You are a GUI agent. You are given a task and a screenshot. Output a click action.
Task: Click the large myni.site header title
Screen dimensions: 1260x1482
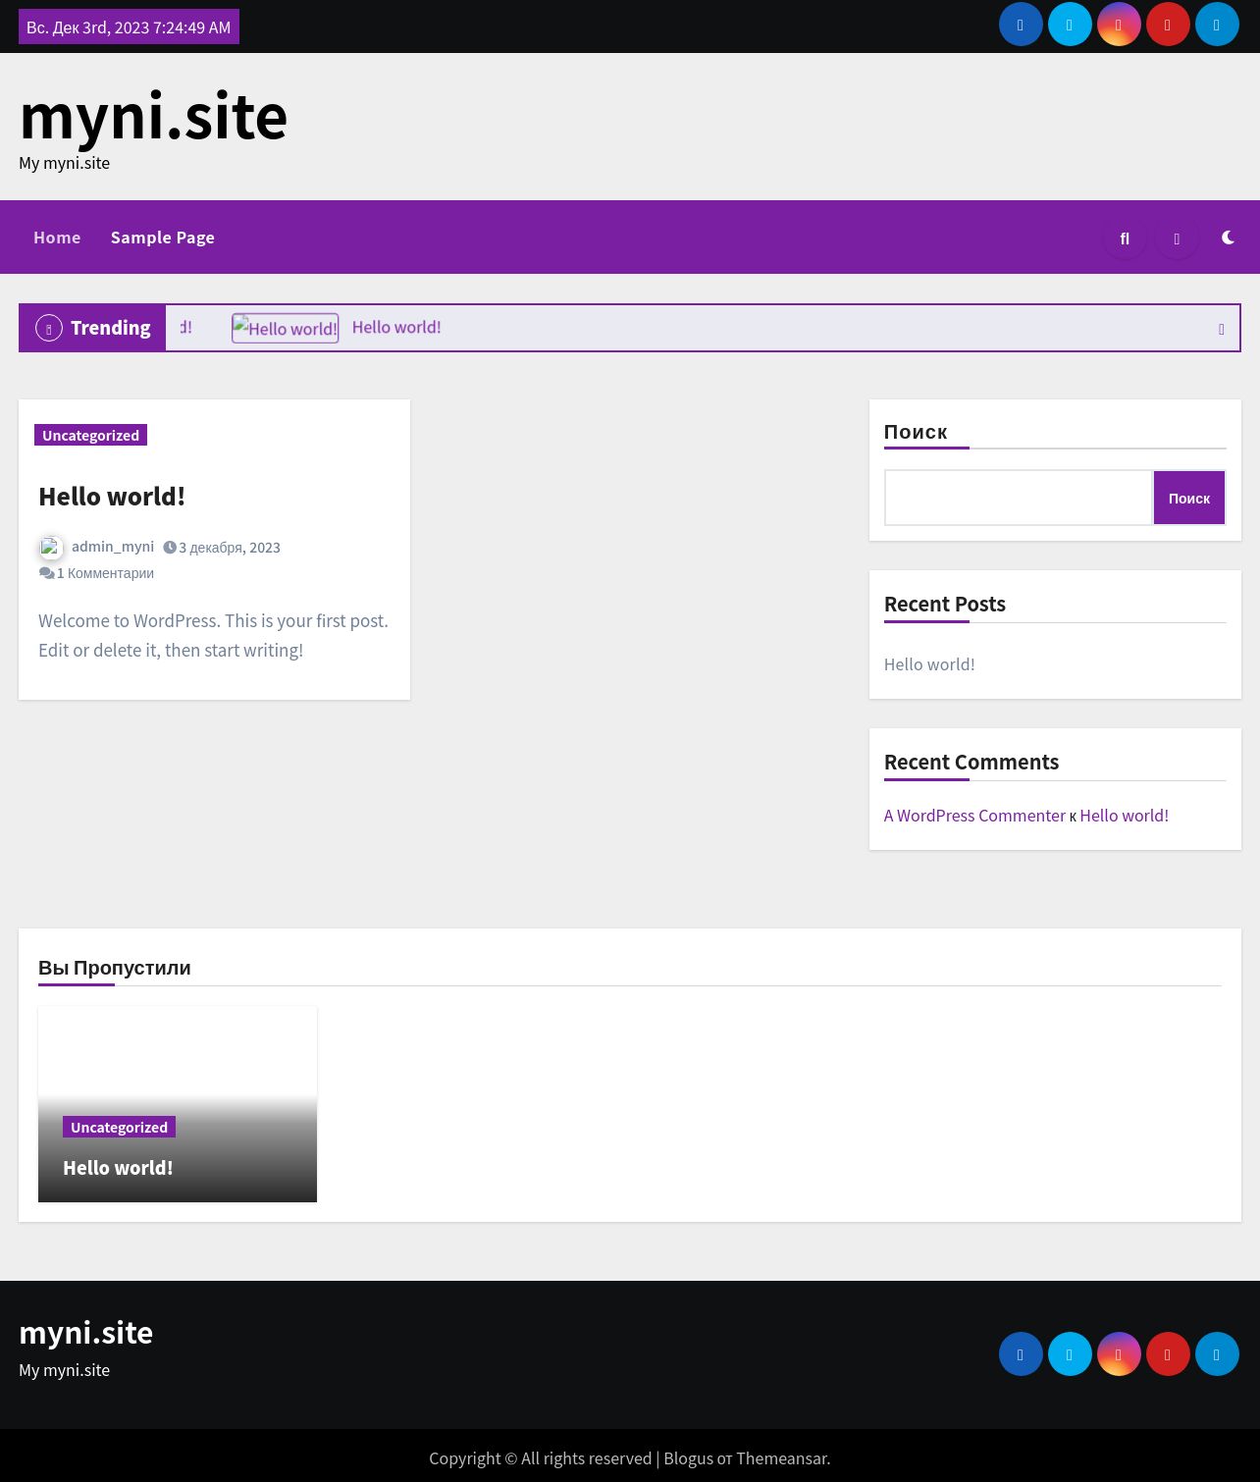coord(153,116)
